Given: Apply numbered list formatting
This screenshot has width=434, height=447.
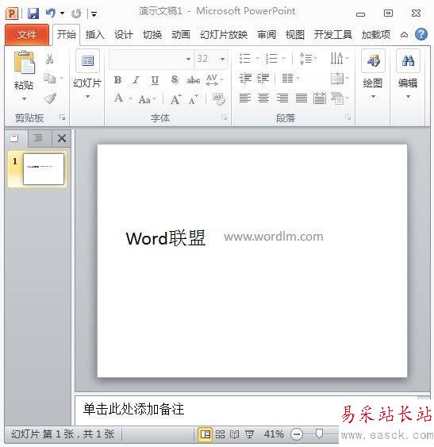Looking at the screenshot, I should (x=271, y=59).
